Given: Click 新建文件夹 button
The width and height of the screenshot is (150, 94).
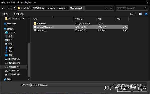Looking at the screenshot, I should [18, 14].
